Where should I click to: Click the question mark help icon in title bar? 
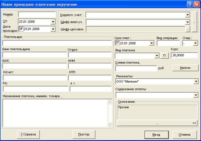(x=190, y=4)
